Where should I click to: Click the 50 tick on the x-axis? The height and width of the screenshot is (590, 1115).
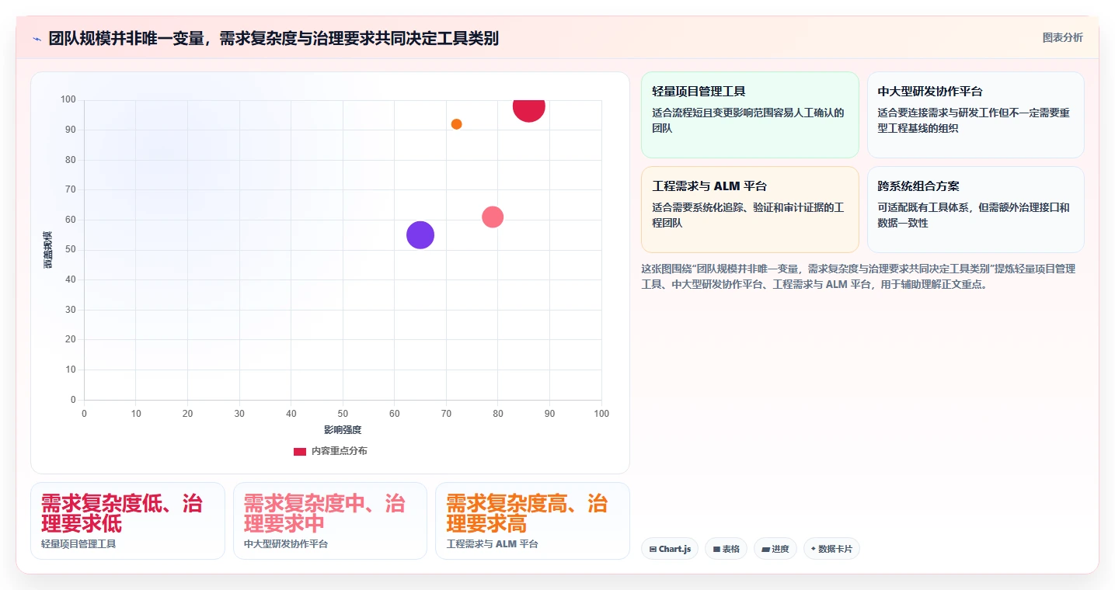(343, 414)
